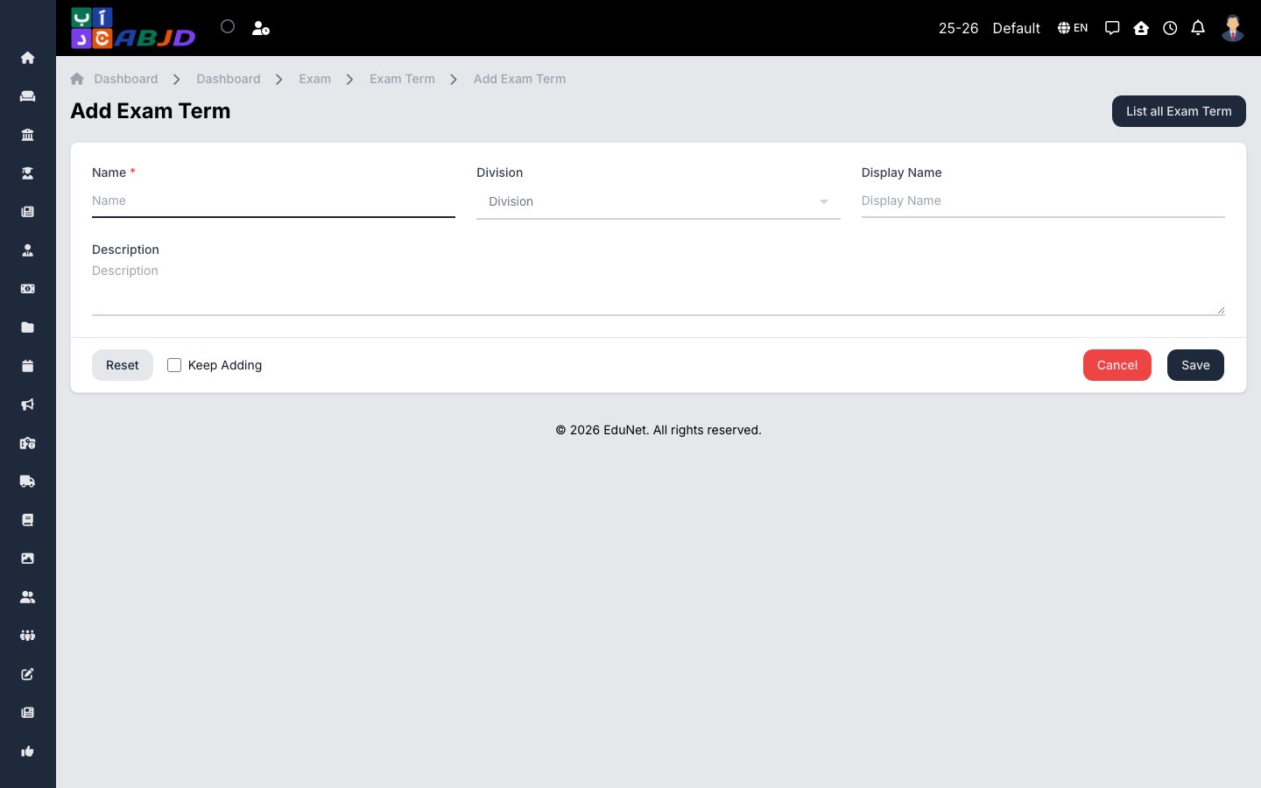The image size is (1261, 788).
Task: Click the money bill sidebar icon
Action: click(27, 289)
